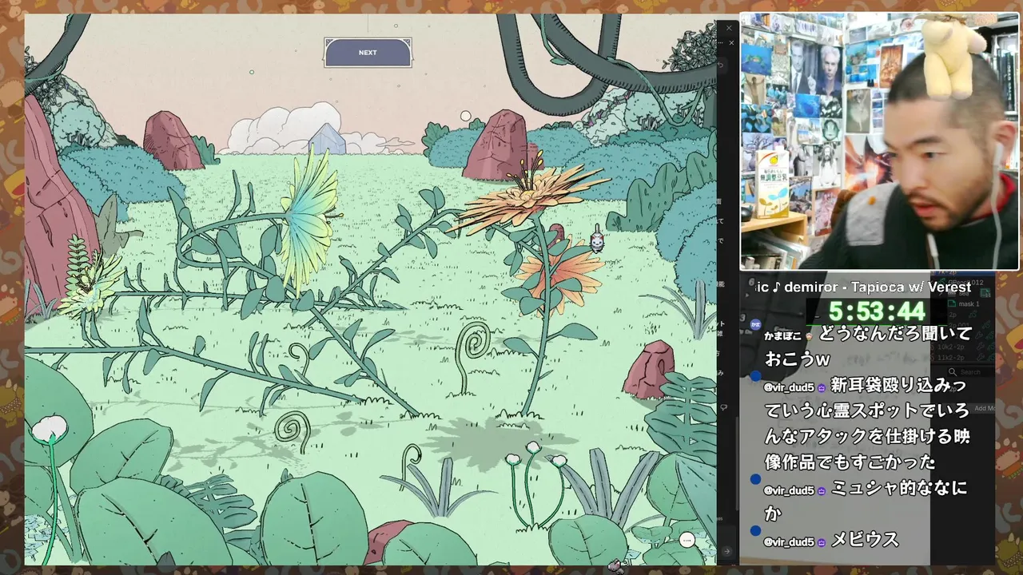1023x575 pixels.
Task: Close the side panel with the top X
Action: click(729, 29)
